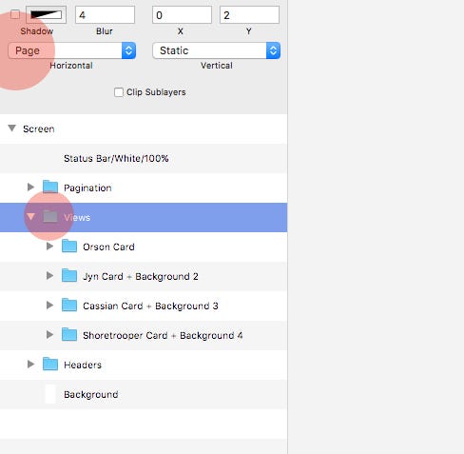Select the Headers layer name
464x454 pixels.
83,365
